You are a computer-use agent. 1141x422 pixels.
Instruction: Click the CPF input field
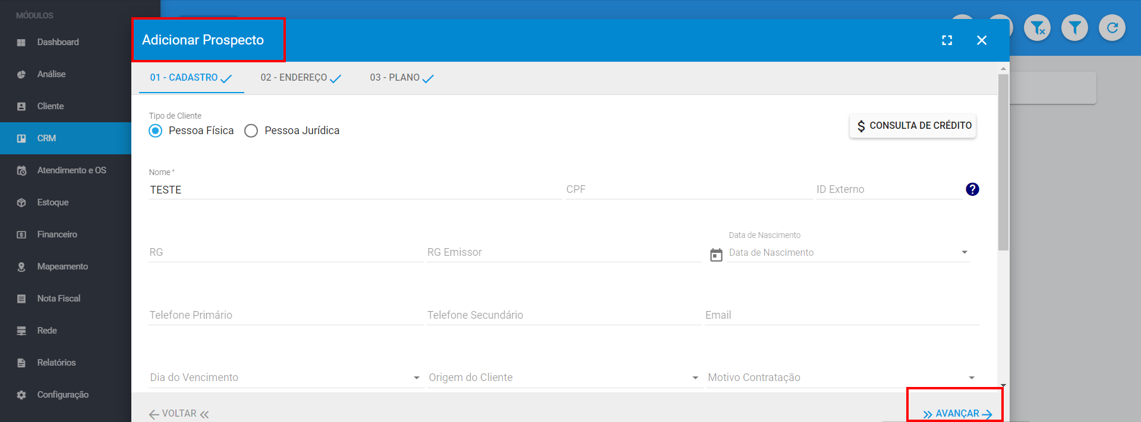(689, 190)
